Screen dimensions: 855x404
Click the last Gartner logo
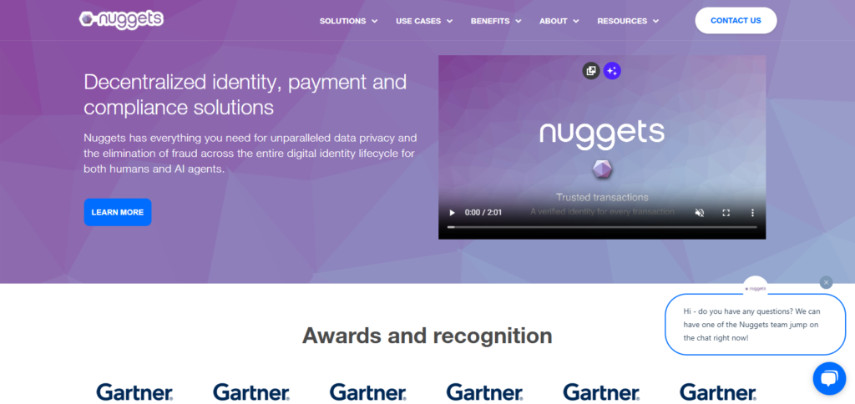(717, 392)
